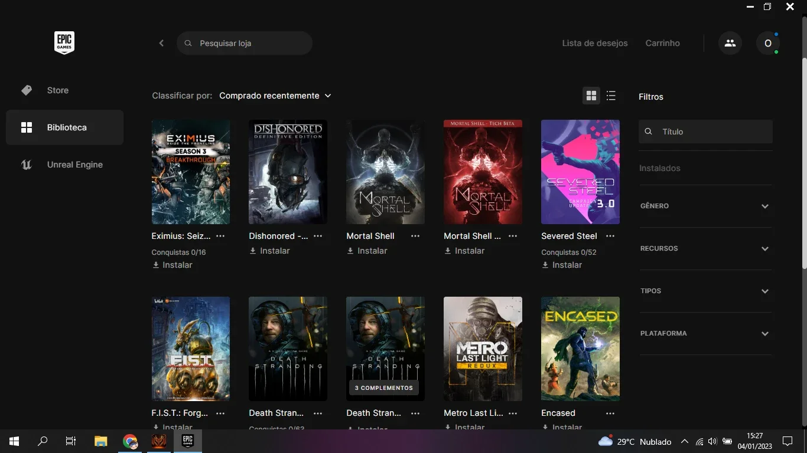Open Google Chrome from the taskbar
Viewport: 807px width, 453px height.
pos(130,441)
